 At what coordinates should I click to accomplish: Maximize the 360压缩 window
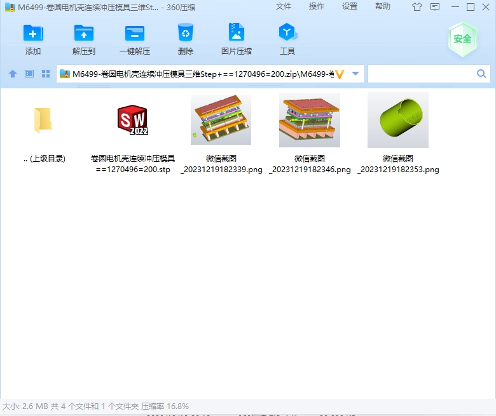tap(471, 7)
